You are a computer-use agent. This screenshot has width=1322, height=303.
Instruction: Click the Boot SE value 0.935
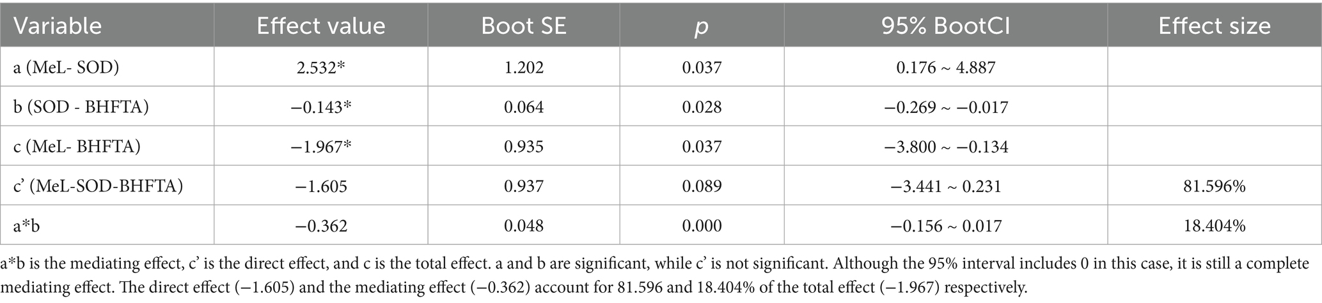click(x=523, y=146)
